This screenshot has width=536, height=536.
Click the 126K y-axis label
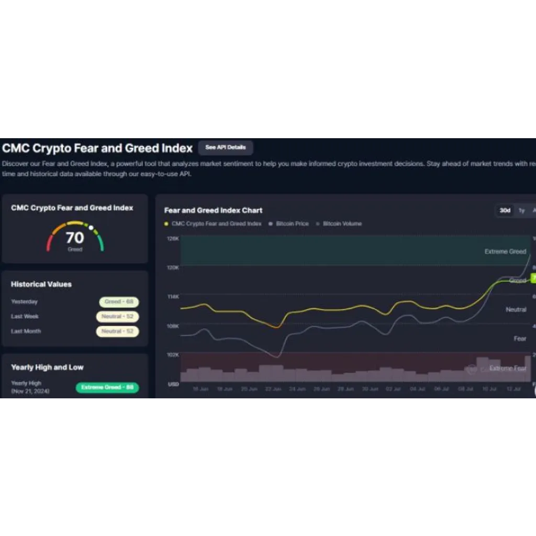(173, 239)
